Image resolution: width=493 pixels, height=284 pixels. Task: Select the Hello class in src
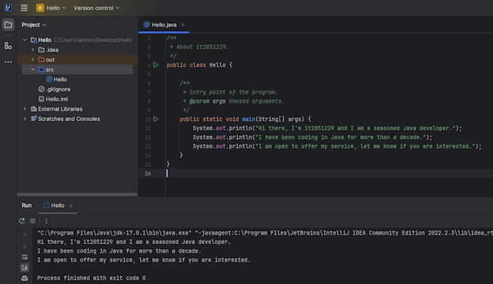click(x=57, y=80)
